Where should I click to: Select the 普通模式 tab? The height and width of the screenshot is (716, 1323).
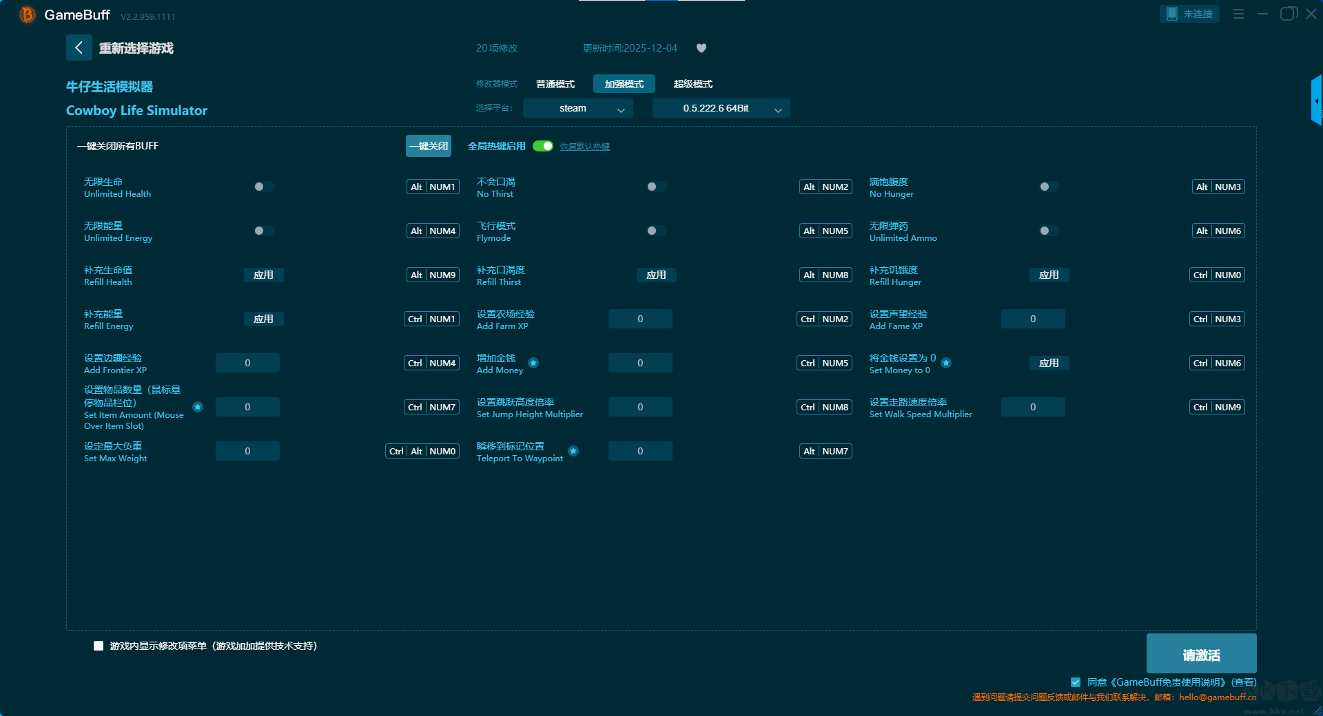coord(555,84)
